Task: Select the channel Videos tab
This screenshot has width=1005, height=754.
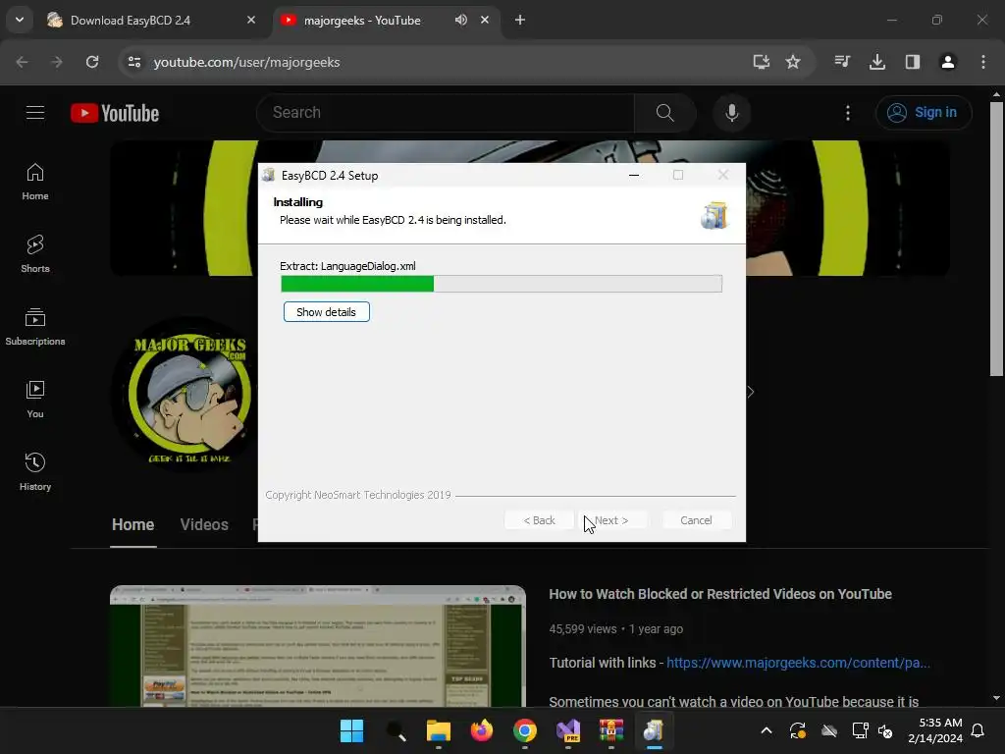Action: pyautogui.click(x=204, y=525)
